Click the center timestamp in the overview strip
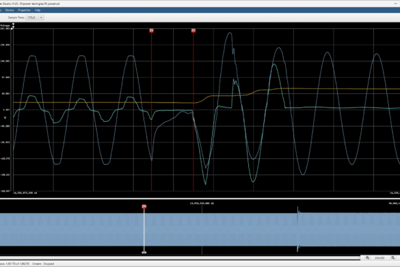The width and height of the screenshot is (400, 267). pyautogui.click(x=202, y=203)
